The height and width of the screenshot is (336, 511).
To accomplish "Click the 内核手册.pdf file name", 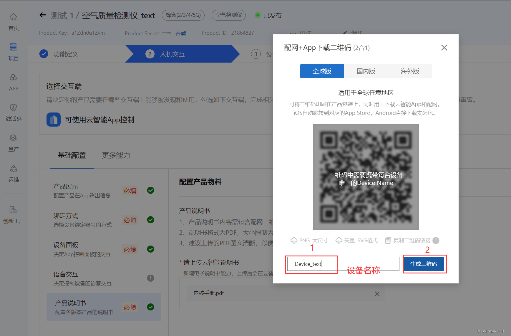I will (x=209, y=293).
